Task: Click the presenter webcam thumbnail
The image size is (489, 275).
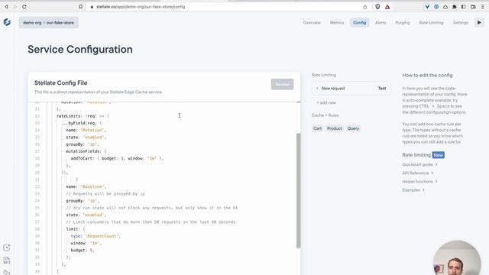Action: pyautogui.click(x=457, y=258)
